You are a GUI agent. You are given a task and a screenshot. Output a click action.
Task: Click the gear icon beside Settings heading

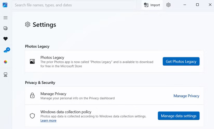28,25
